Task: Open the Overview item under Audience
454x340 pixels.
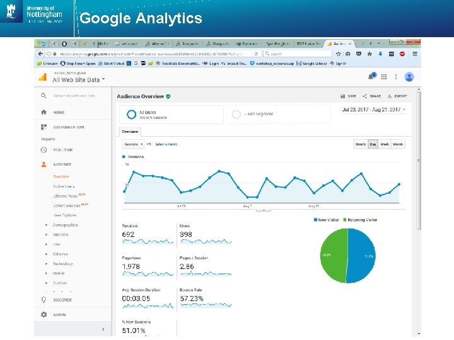Action: pyautogui.click(x=61, y=176)
